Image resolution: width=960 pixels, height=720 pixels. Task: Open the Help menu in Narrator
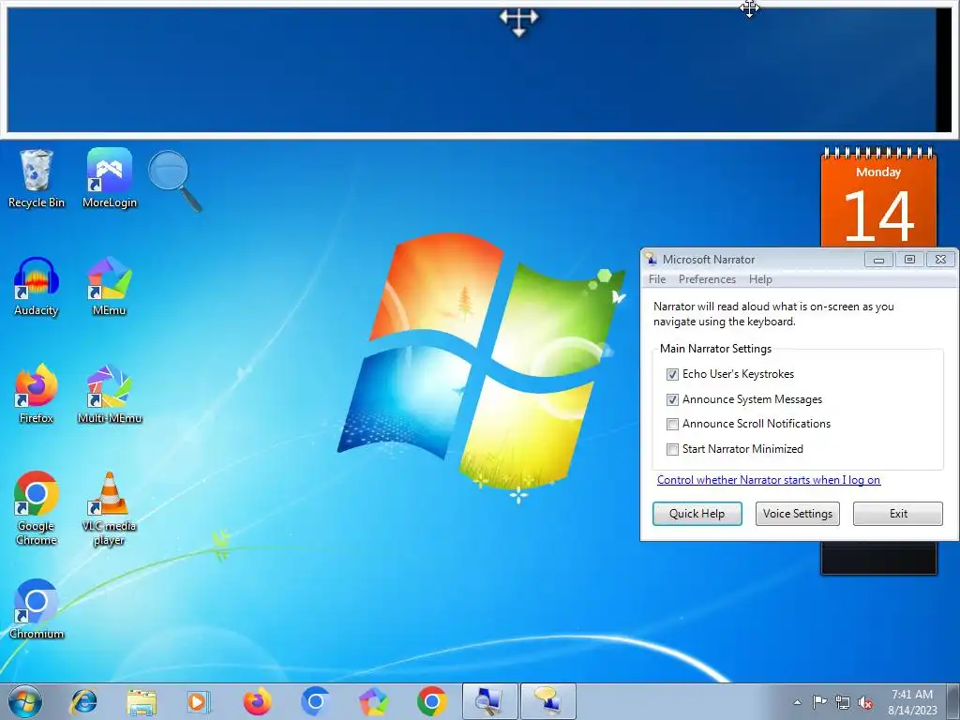point(760,279)
